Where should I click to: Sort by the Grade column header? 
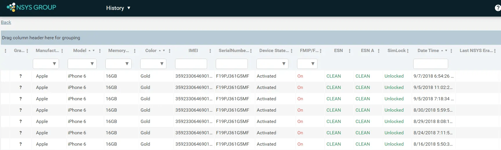tap(19, 51)
